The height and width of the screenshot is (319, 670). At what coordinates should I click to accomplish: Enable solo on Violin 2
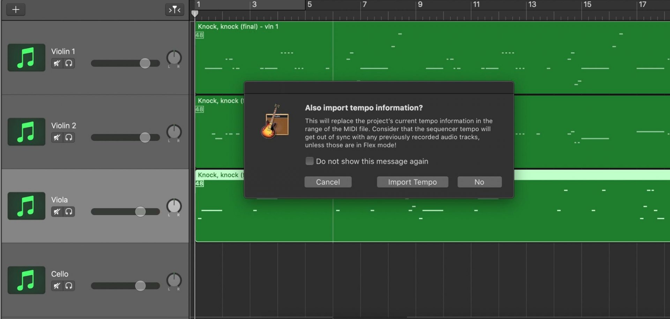click(x=69, y=137)
